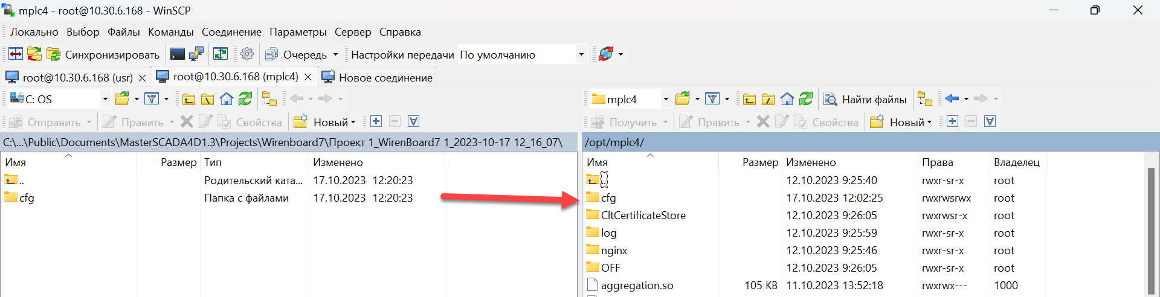
Task: Open the Параметры menu
Action: pyautogui.click(x=298, y=32)
